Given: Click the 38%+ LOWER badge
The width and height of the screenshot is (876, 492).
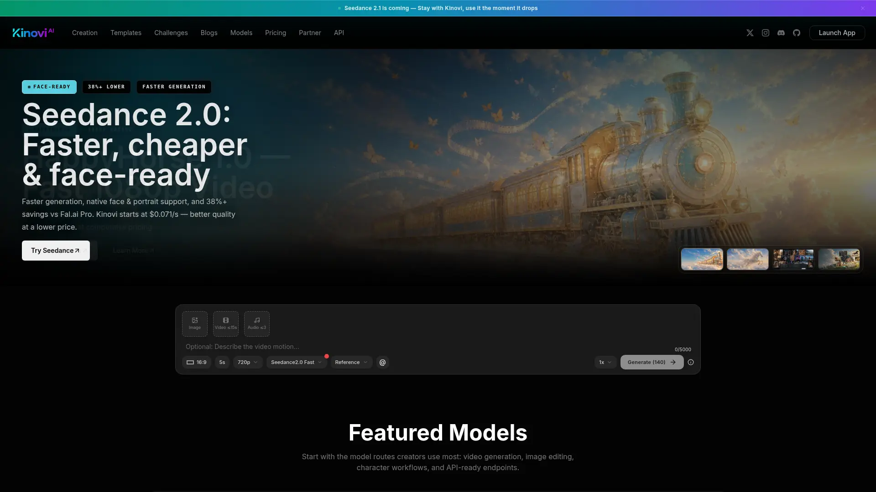Looking at the screenshot, I should pyautogui.click(x=106, y=87).
